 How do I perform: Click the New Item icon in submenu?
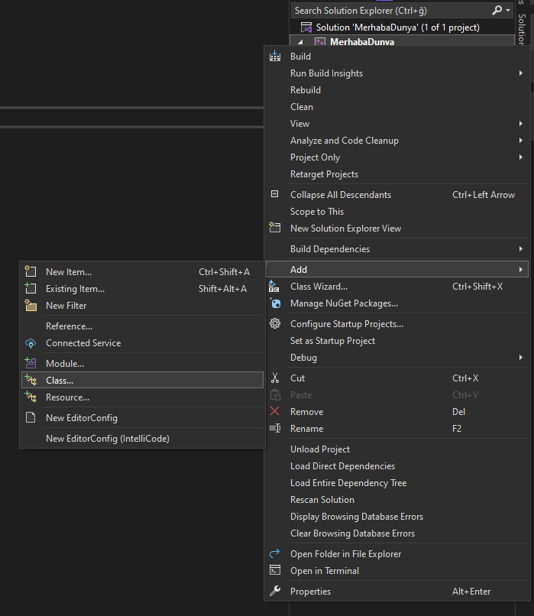[31, 272]
